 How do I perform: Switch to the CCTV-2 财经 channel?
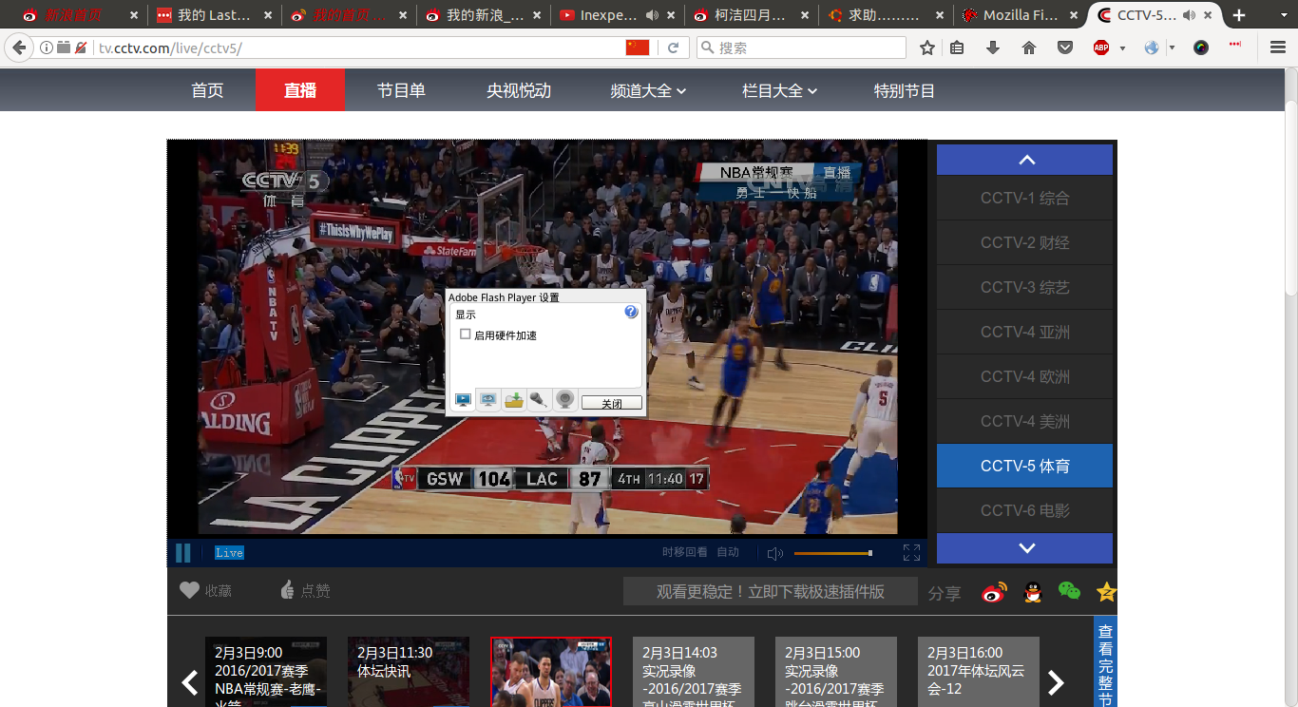(x=1024, y=242)
